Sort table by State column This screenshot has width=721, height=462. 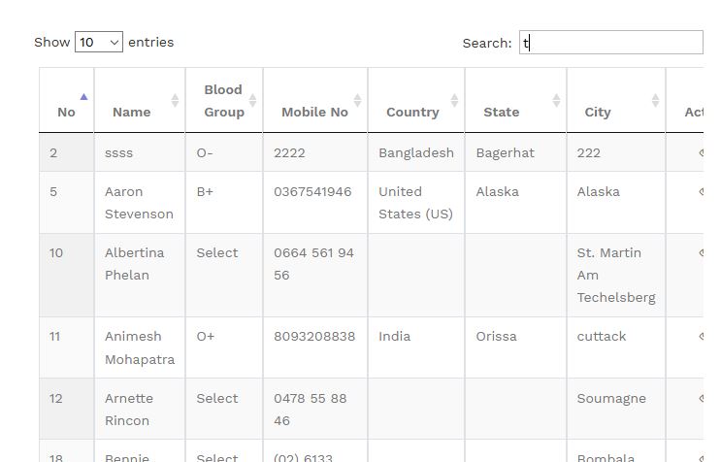(515, 100)
